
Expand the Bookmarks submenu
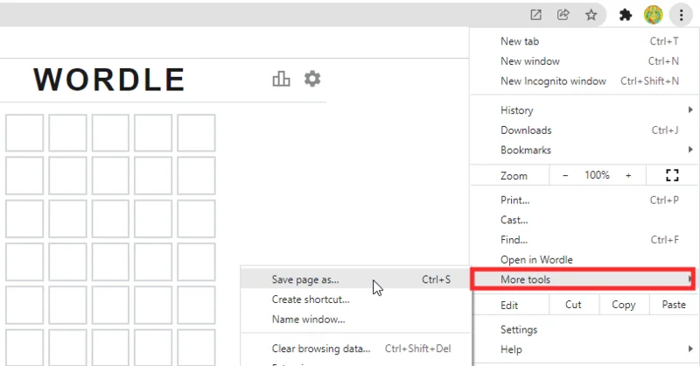pos(584,150)
